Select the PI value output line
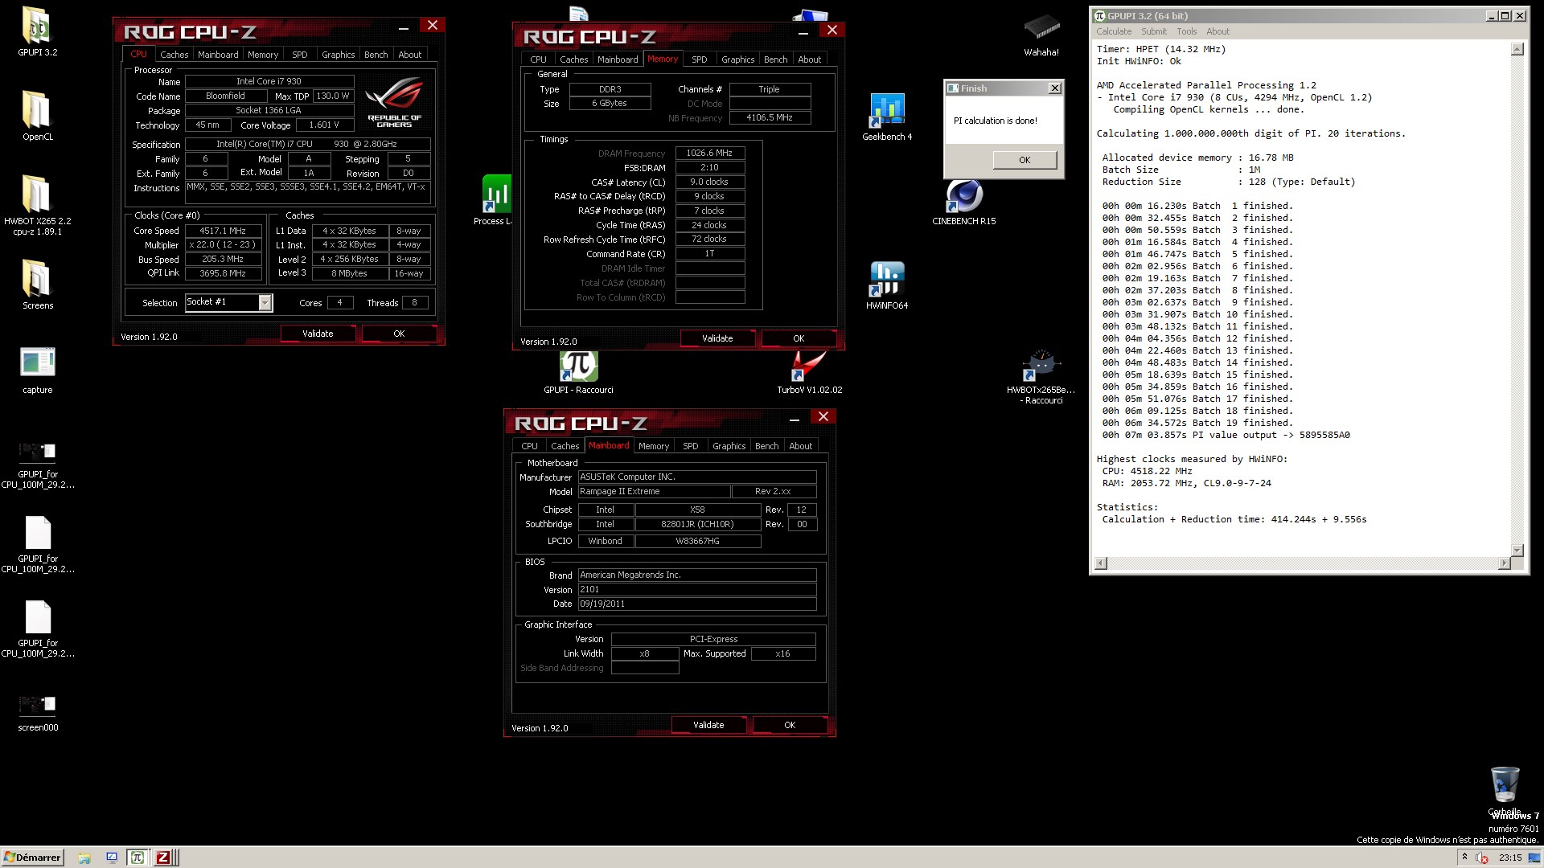This screenshot has height=868, width=1544. point(1226,435)
